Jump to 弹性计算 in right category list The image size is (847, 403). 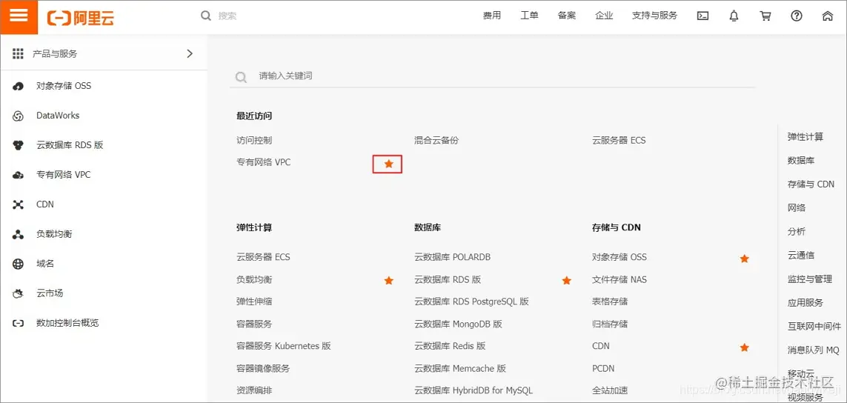pos(806,136)
